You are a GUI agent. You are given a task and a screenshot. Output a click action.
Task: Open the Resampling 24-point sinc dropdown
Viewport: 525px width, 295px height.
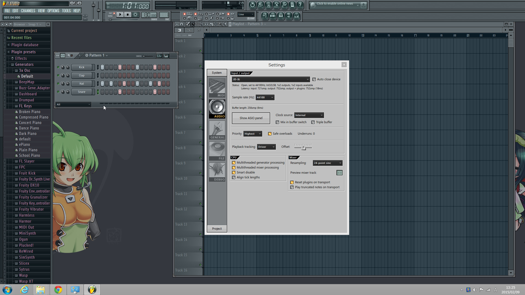pyautogui.click(x=328, y=163)
